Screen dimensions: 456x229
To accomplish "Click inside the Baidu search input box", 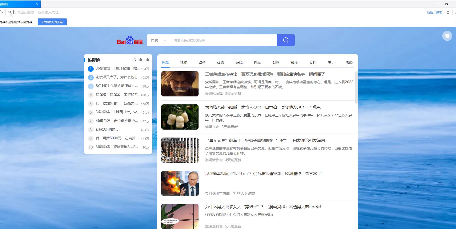I will [x=222, y=40].
